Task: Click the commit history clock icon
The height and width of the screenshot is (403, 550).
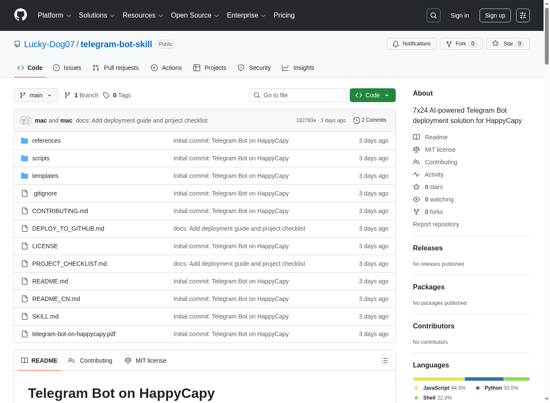Action: (x=356, y=120)
